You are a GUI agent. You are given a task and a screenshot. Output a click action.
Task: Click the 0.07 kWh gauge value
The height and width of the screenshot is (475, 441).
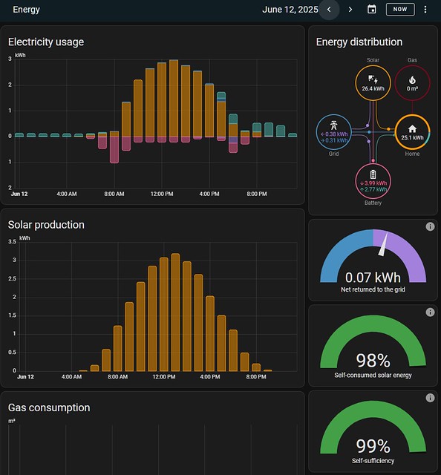[x=373, y=278]
